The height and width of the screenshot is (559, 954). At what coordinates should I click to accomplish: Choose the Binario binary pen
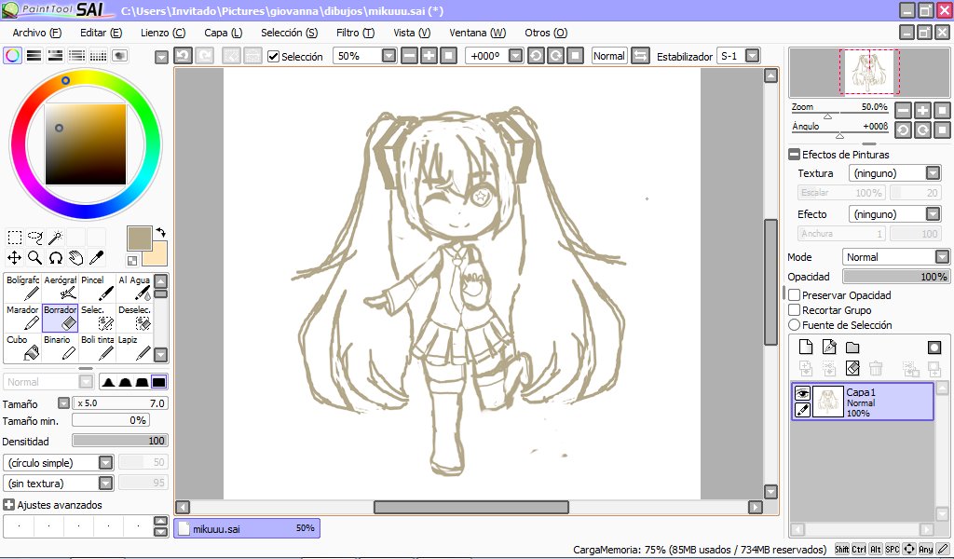tap(60, 348)
